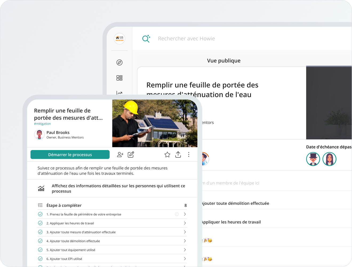Click the Howie search magnifier icon
Image resolution: width=352 pixels, height=267 pixels.
tap(146, 39)
